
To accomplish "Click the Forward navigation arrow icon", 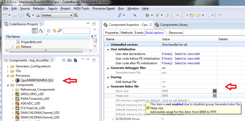I will click(208, 15).
